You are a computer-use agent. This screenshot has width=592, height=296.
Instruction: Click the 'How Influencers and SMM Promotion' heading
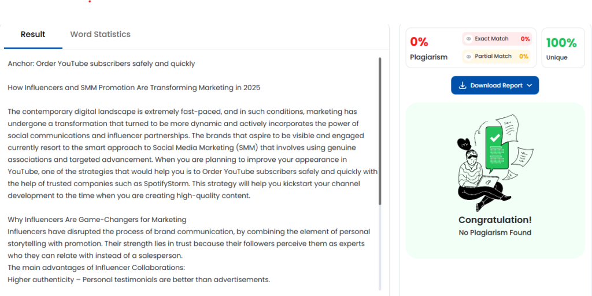(x=134, y=88)
